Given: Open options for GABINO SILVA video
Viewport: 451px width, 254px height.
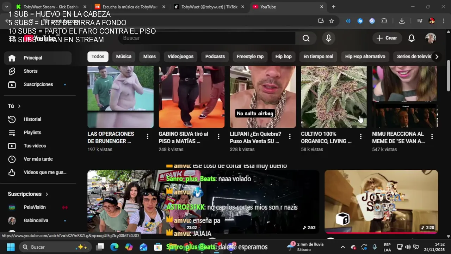Looking at the screenshot, I should [218, 137].
